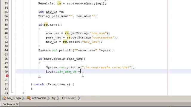Click the error marker icon in the gutter

[x=7, y=76]
